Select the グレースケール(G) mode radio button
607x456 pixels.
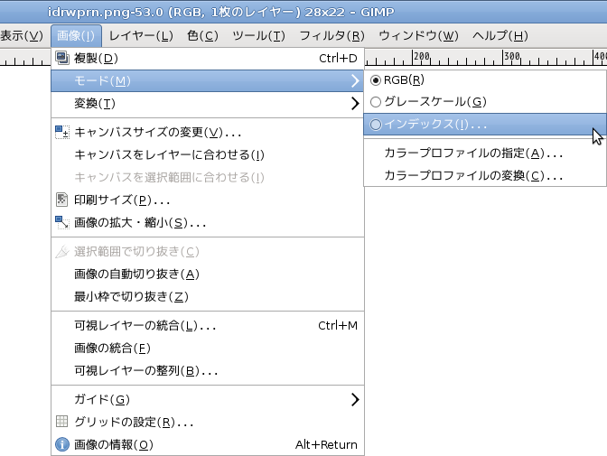376,102
